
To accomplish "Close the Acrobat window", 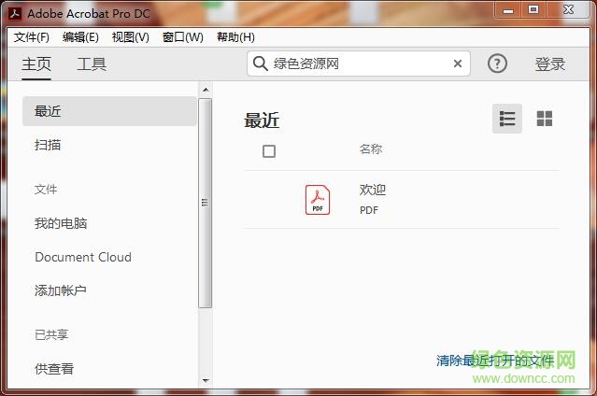I will coord(568,10).
